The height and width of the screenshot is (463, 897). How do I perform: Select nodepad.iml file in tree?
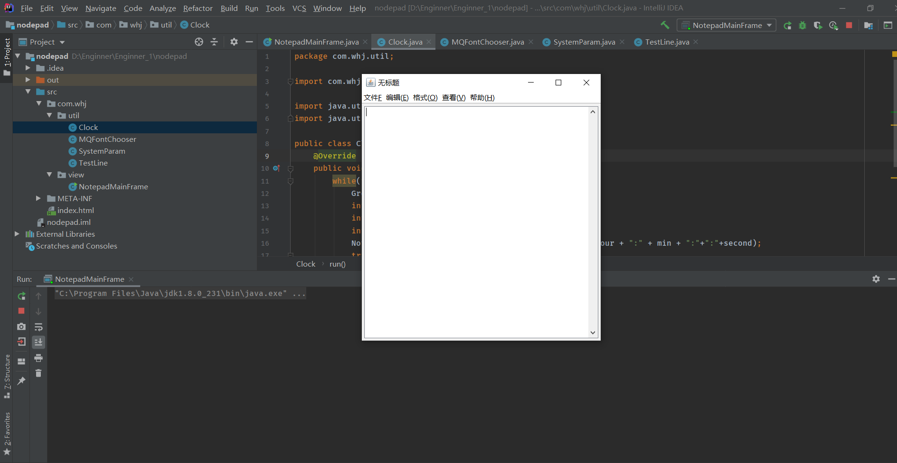point(68,222)
